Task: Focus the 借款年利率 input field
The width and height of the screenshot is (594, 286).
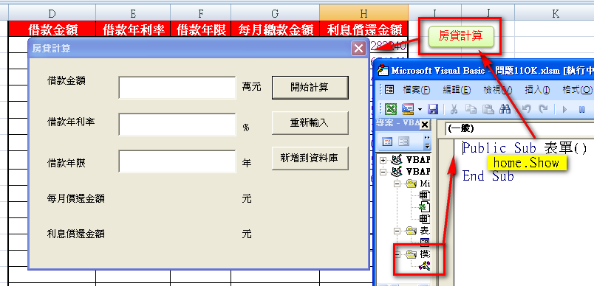Action: pyautogui.click(x=177, y=125)
